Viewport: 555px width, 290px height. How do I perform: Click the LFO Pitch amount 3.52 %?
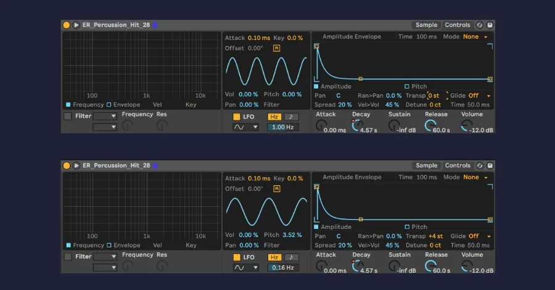292,234
